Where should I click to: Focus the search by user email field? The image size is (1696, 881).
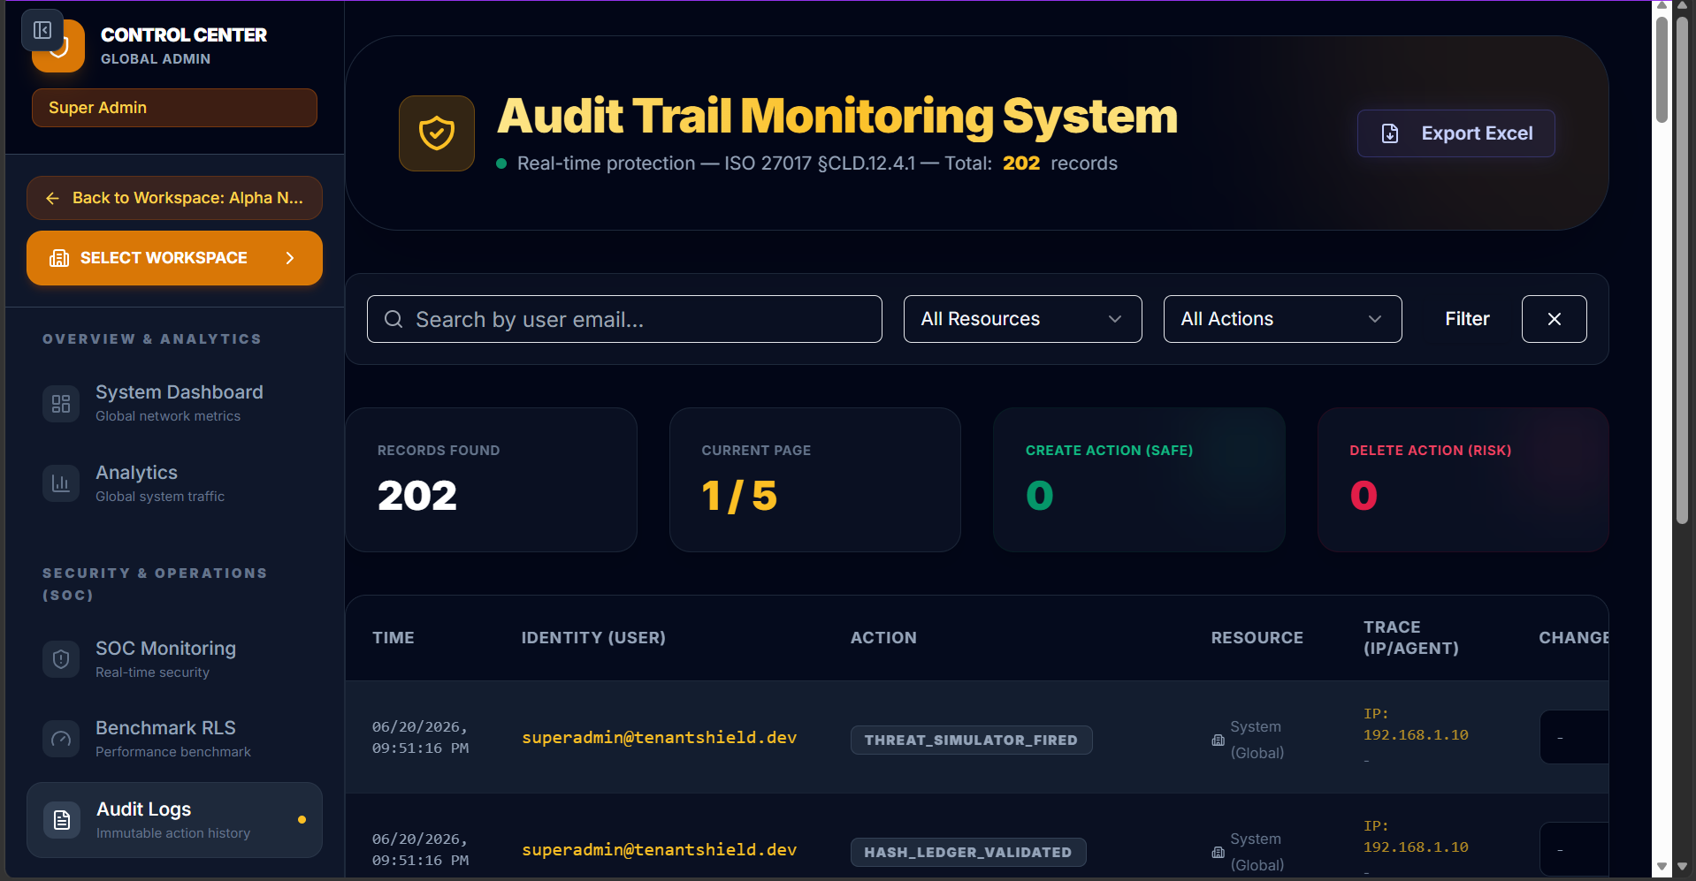[x=624, y=319]
